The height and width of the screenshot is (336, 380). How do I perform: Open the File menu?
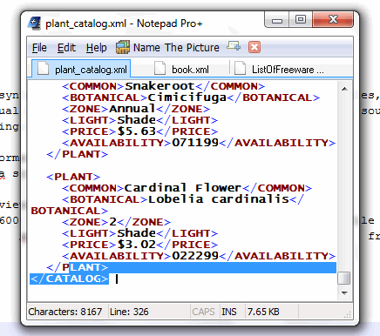click(x=39, y=48)
